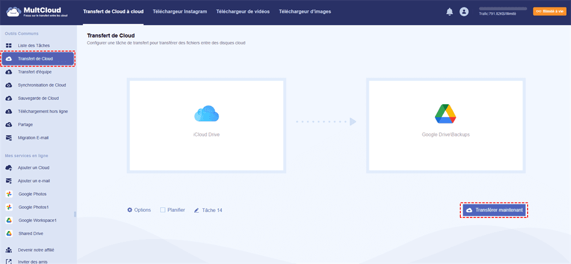Click the Téléchargement hors ligne icon
571x264 pixels.
9,112
